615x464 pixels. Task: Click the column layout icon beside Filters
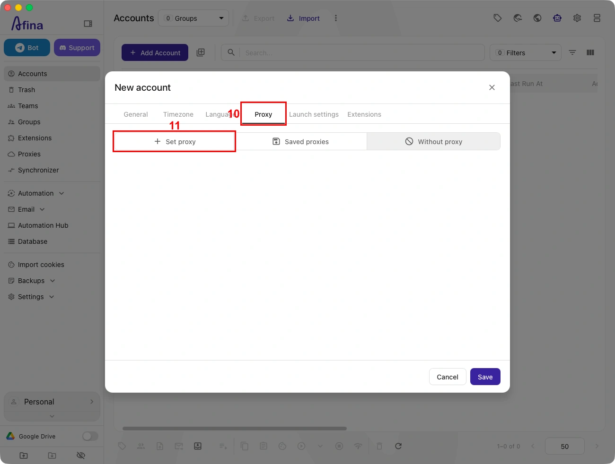[x=590, y=52]
